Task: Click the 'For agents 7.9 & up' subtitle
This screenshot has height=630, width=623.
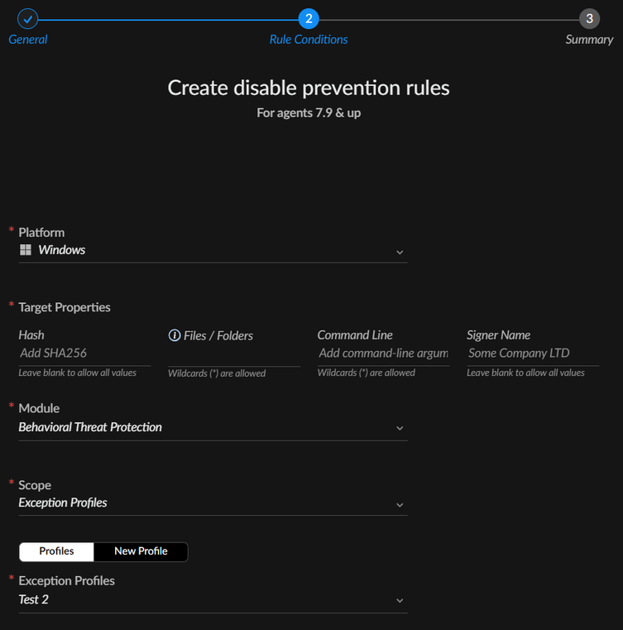Action: tap(309, 113)
